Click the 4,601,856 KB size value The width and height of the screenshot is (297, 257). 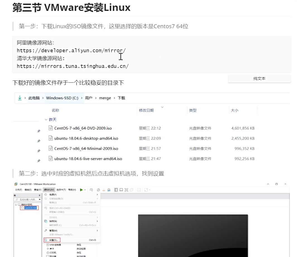pos(243,128)
